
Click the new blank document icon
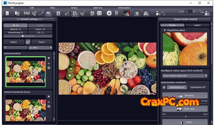tap(7, 13)
